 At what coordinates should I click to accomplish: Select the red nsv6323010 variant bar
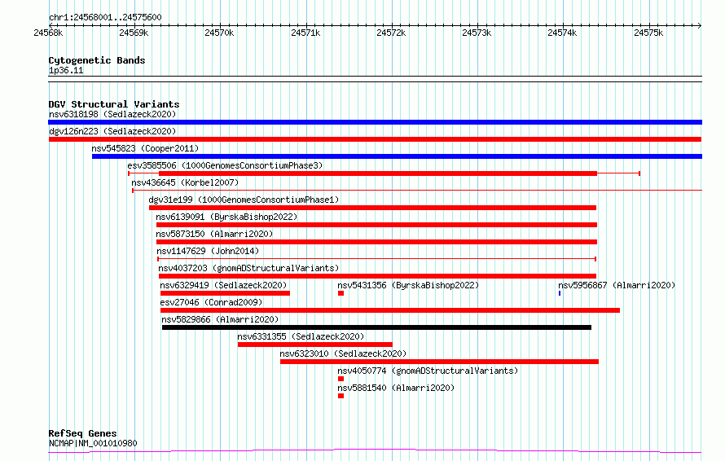coord(439,362)
